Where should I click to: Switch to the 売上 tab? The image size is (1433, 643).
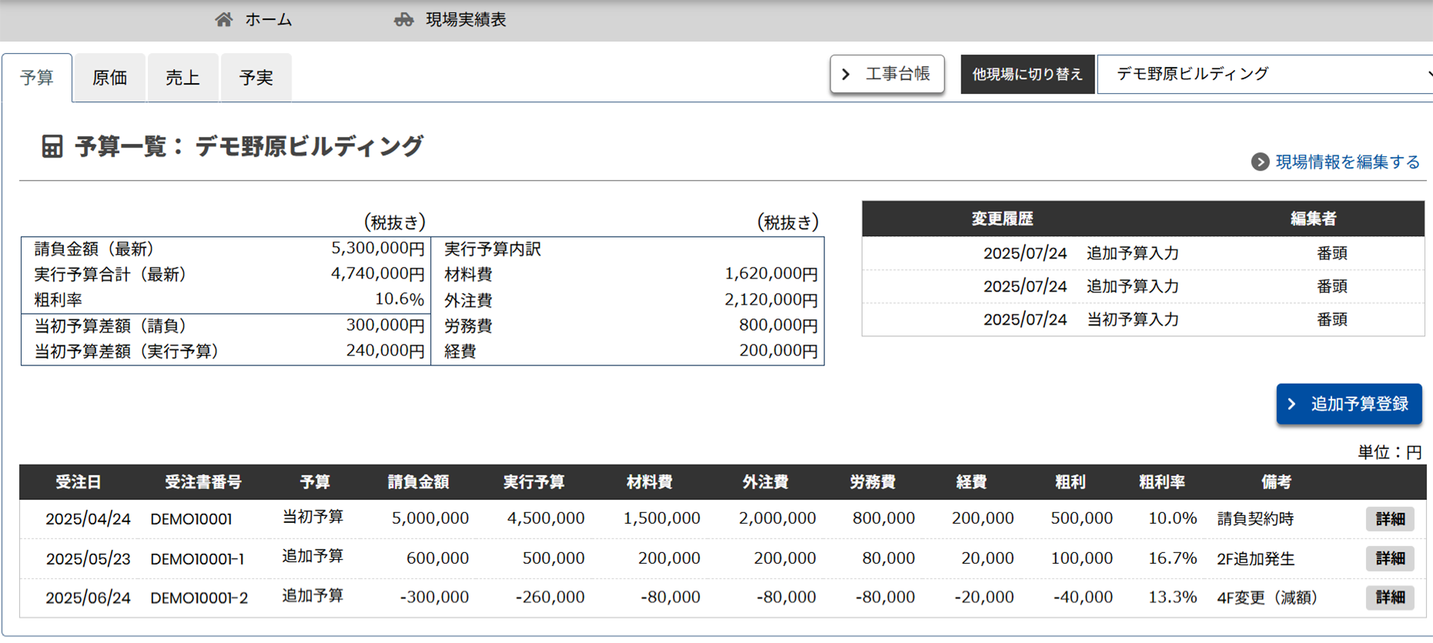182,78
